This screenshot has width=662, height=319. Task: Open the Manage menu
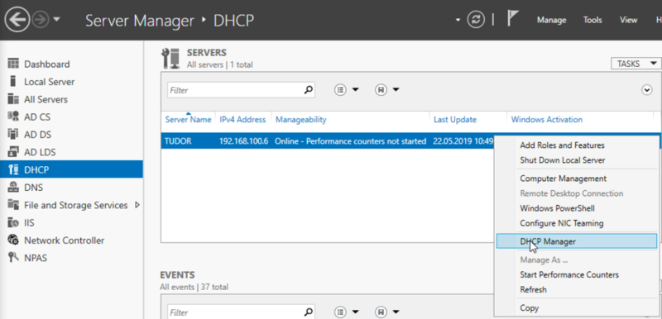tap(551, 20)
